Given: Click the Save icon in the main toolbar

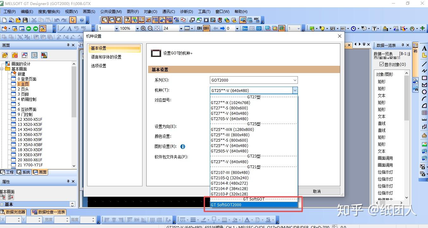Looking at the screenshot, I should (x=25, y=20).
